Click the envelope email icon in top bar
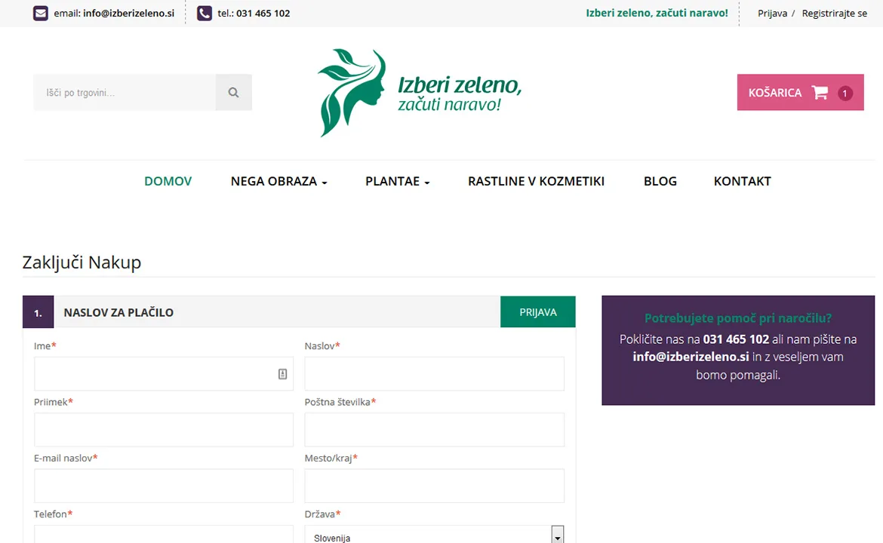 pos(41,13)
